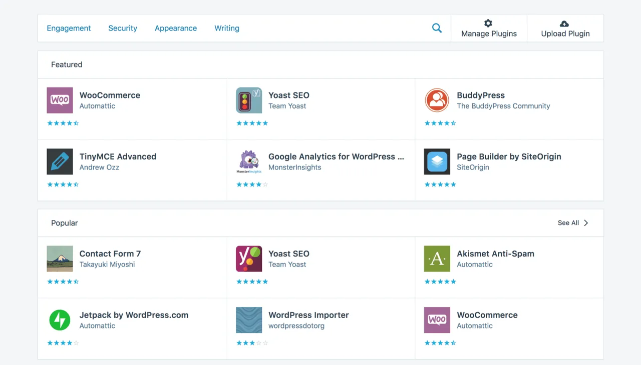This screenshot has height=365, width=641.
Task: Open the Popular WooCommerce title
Action: tap(487, 315)
